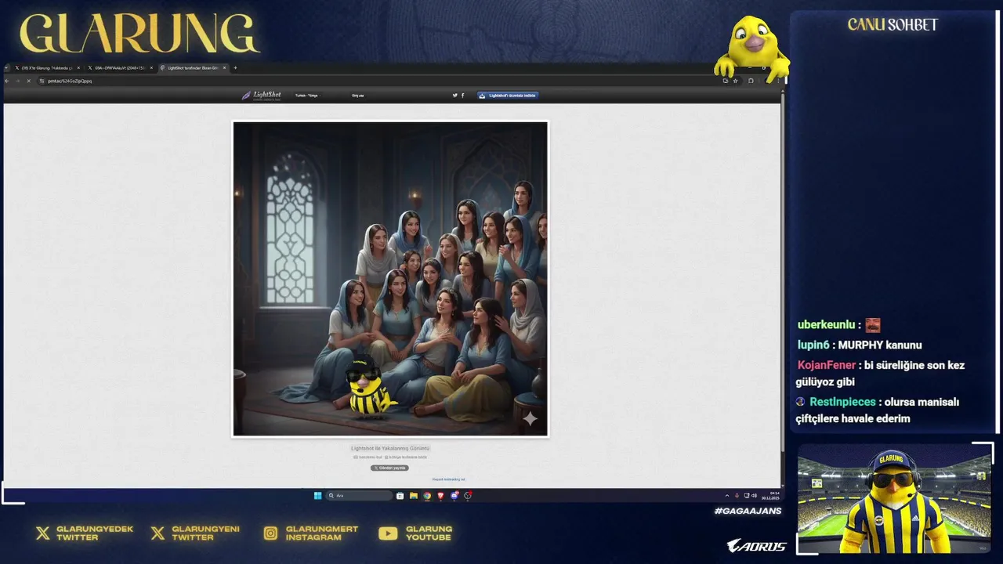Click the Facebook icon in LightShot header
1003x564 pixels.
coord(462,96)
